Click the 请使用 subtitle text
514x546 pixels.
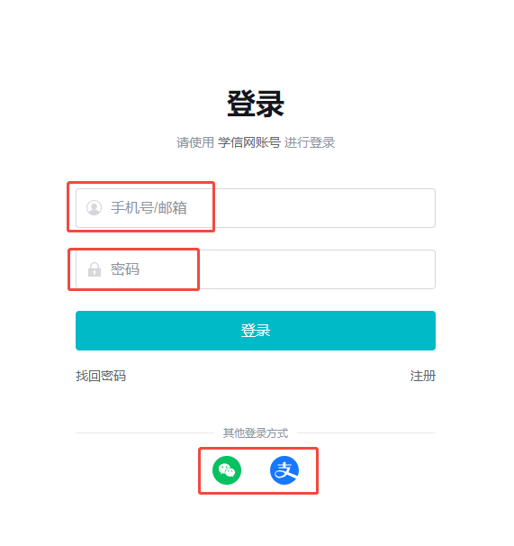click(195, 142)
